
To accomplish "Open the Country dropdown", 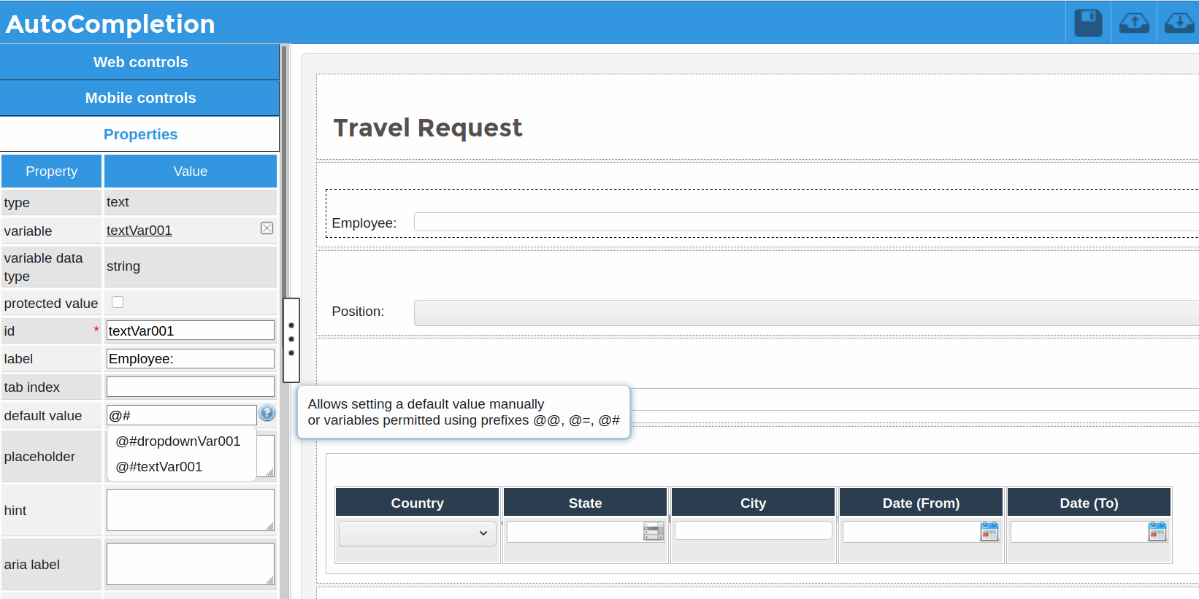I will 417,533.
